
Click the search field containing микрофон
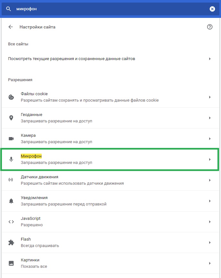tap(110, 9)
